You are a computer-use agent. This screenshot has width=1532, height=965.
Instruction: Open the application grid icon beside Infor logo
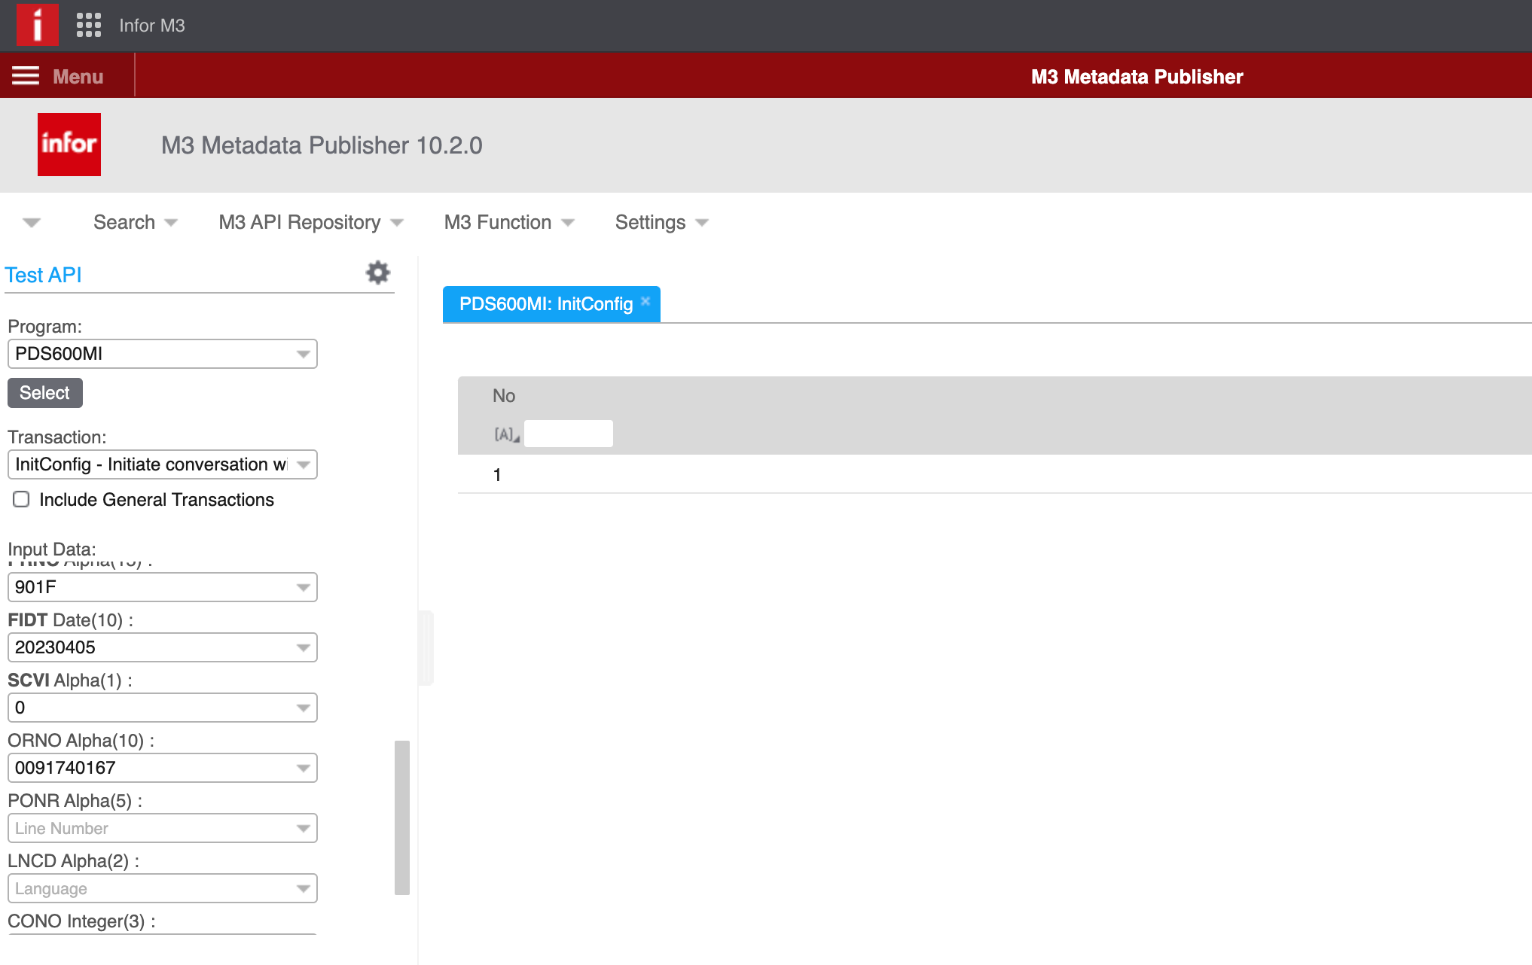coord(89,25)
